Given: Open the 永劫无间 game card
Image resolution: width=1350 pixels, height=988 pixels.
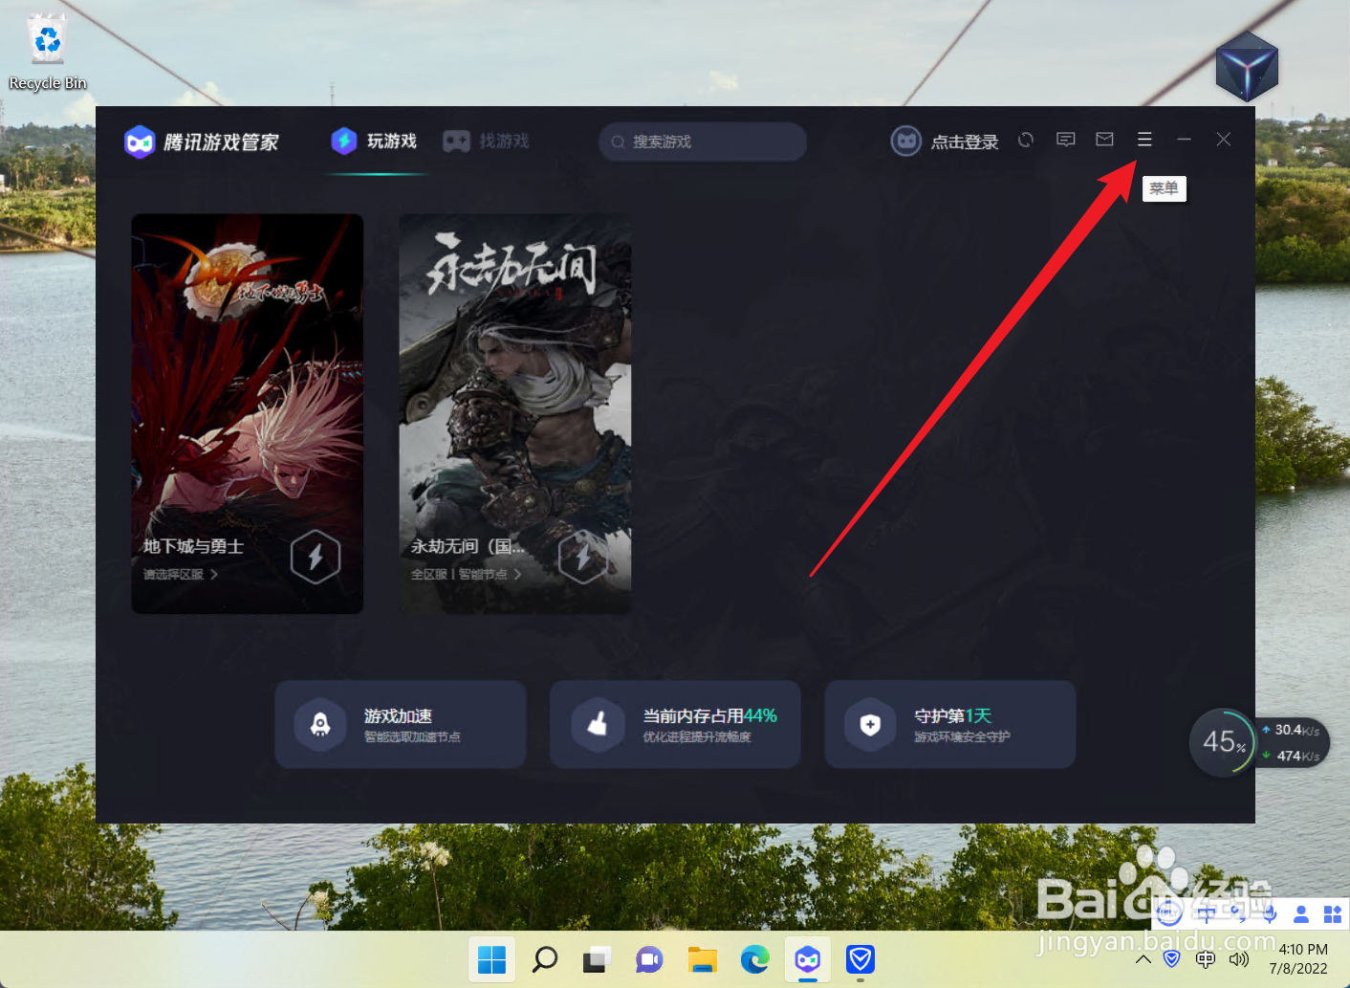Looking at the screenshot, I should 515,413.
